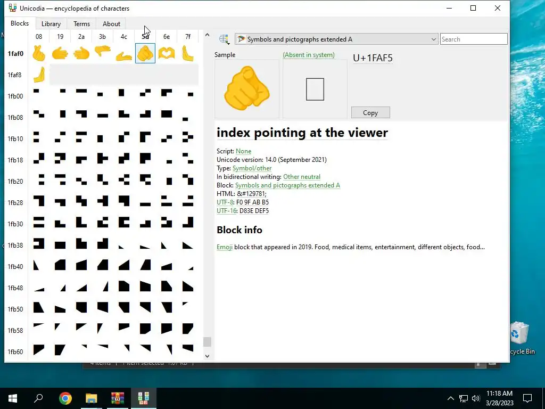The image size is (545, 409).
Task: Click the Windows Start button
Action: 13,398
